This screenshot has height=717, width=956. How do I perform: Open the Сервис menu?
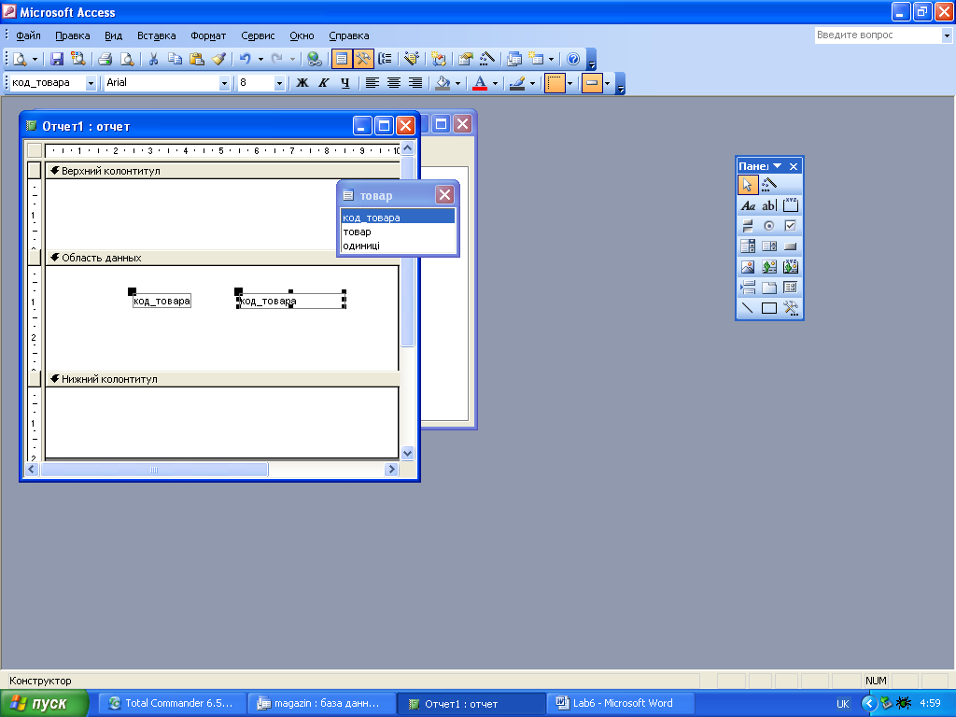tap(258, 35)
